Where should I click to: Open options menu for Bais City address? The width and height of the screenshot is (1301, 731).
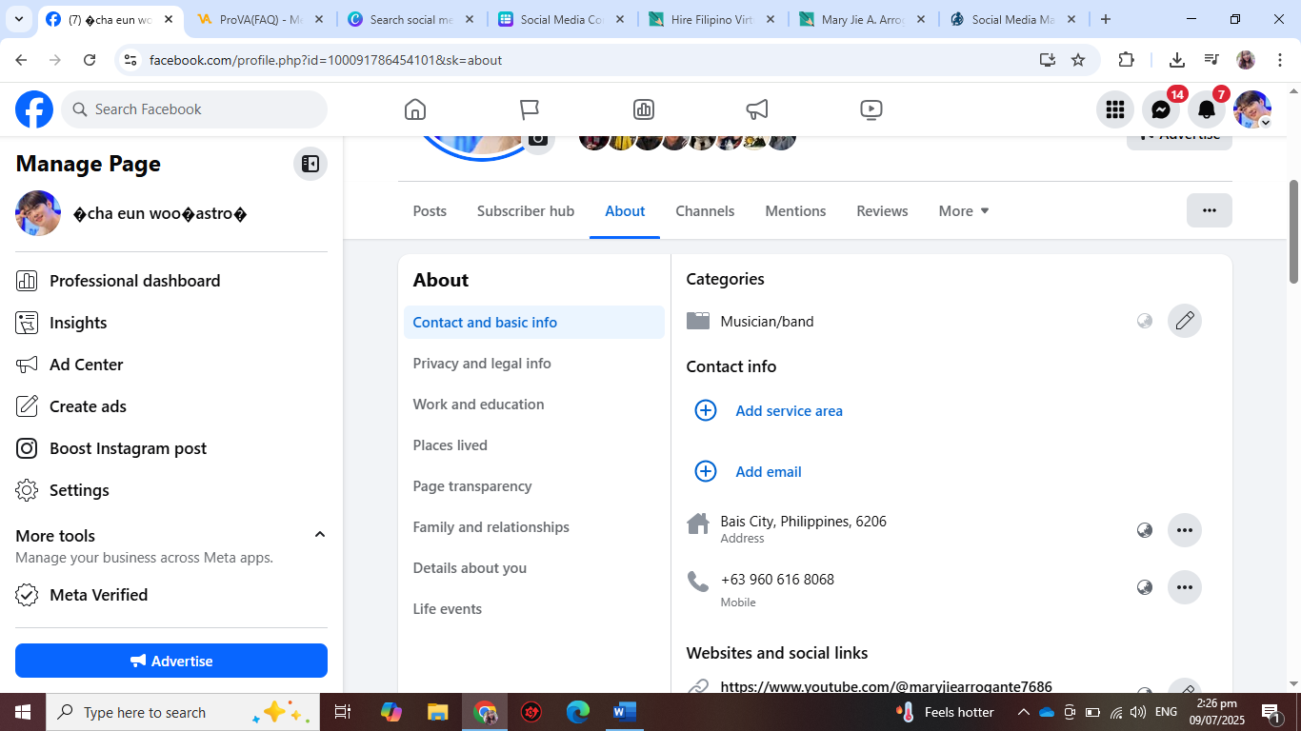1185,530
